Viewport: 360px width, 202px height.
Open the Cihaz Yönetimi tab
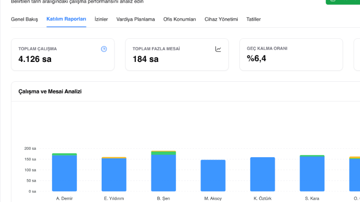click(221, 19)
